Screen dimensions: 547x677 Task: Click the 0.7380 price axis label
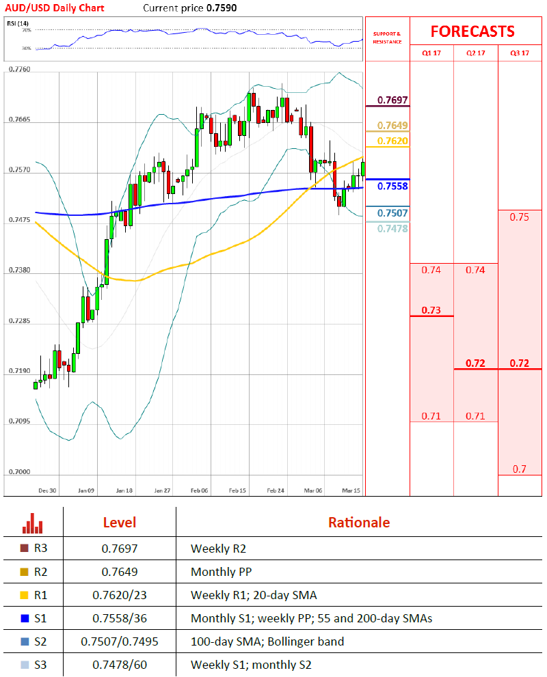(20, 270)
